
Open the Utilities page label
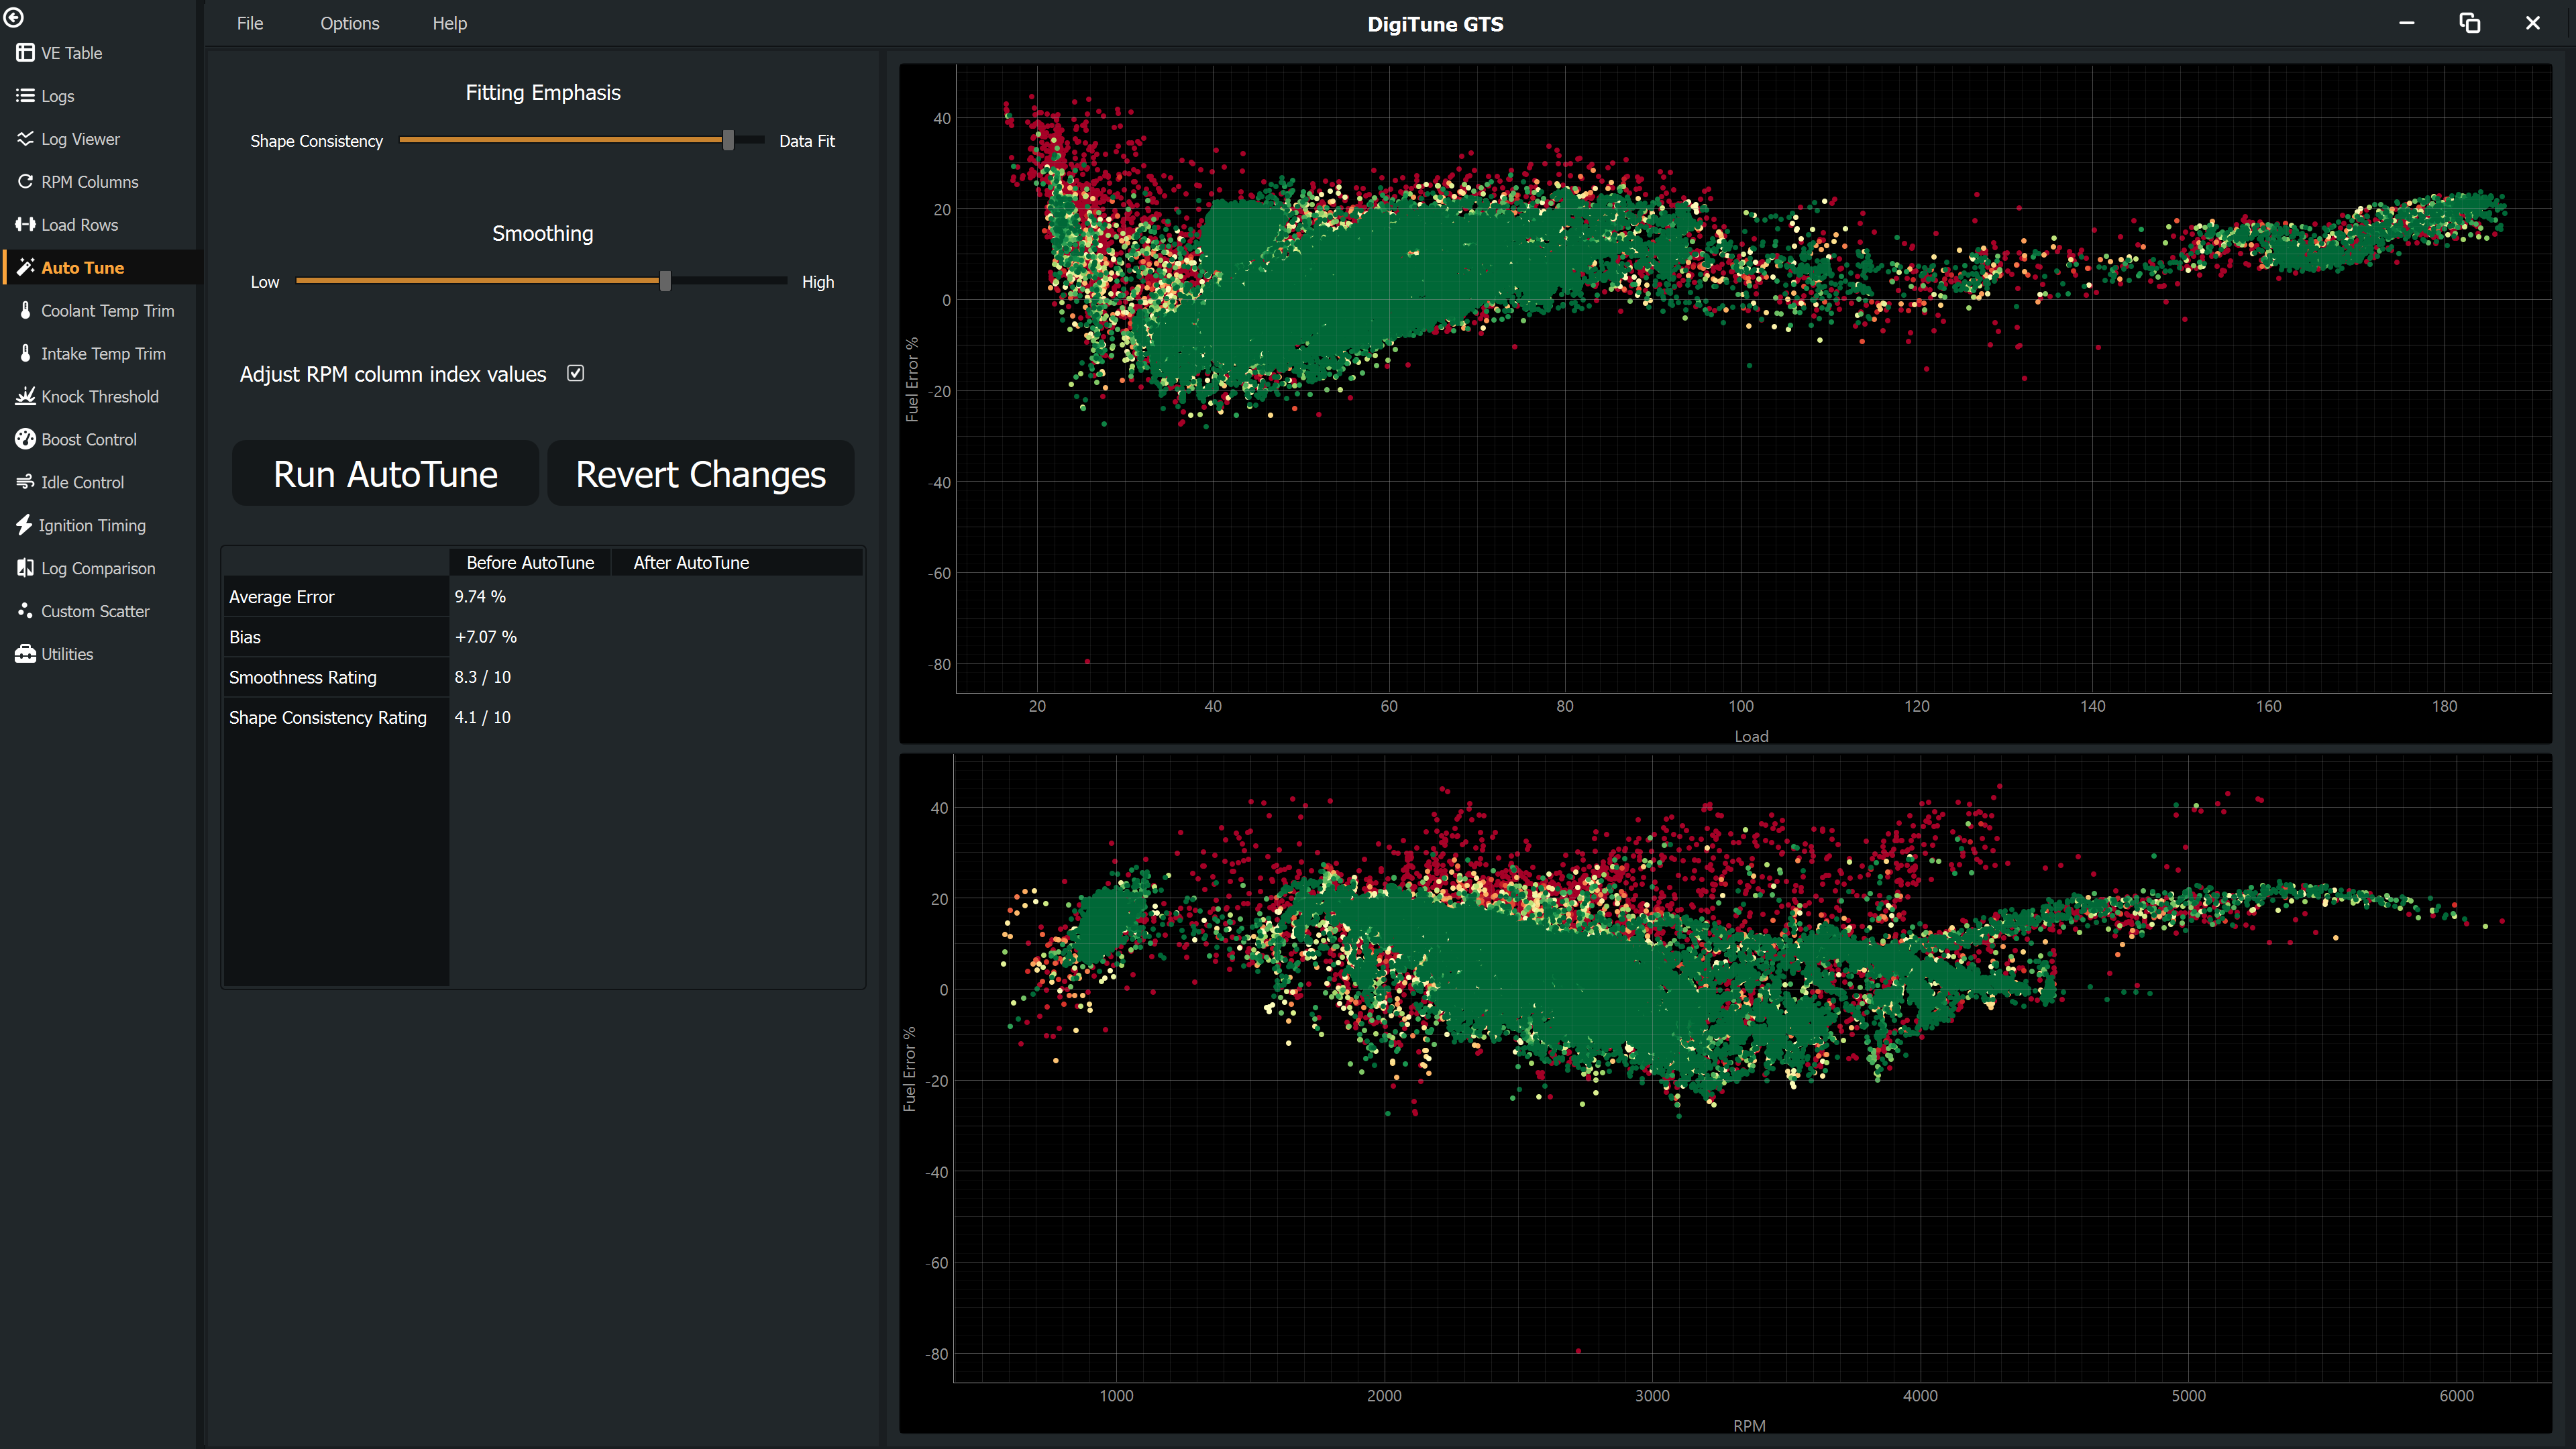pyautogui.click(x=67, y=654)
